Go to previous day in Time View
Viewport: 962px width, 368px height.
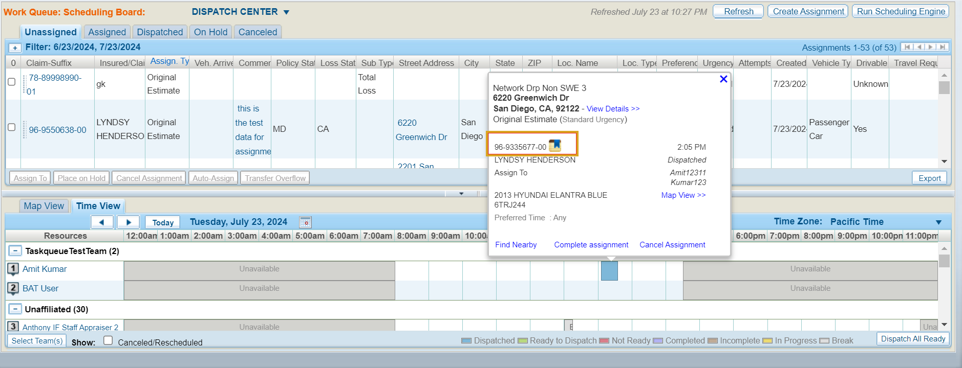tap(102, 222)
